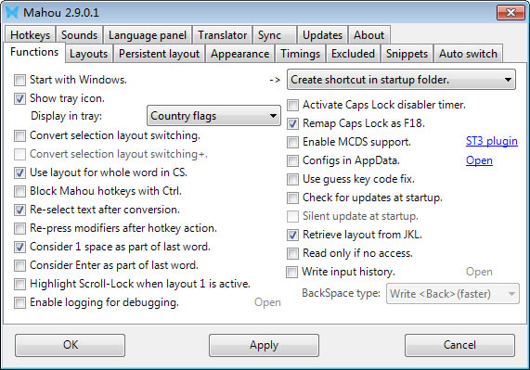Switch to the Excluded tab
530x370 pixels.
[353, 54]
